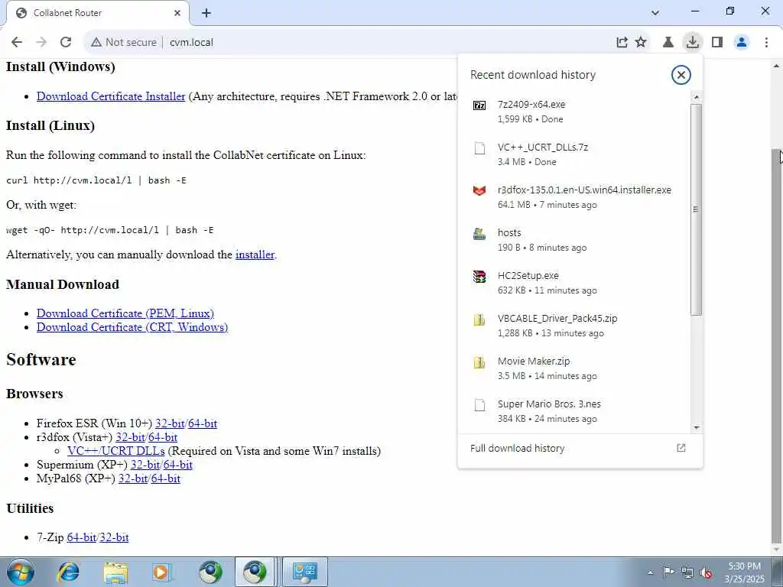The width and height of the screenshot is (783, 587).
Task: Download MyPal68 64-bit
Action: (x=166, y=478)
